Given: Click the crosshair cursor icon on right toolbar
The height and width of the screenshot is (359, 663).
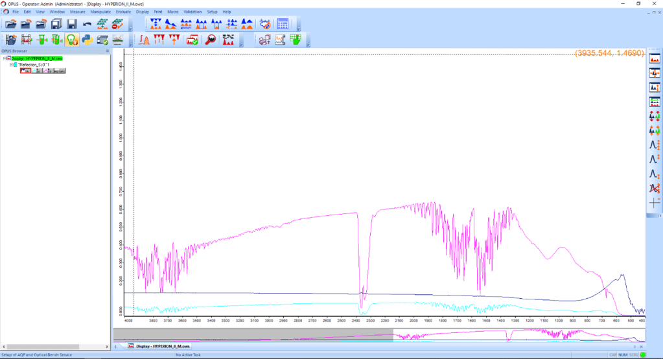Looking at the screenshot, I should click(x=655, y=203).
